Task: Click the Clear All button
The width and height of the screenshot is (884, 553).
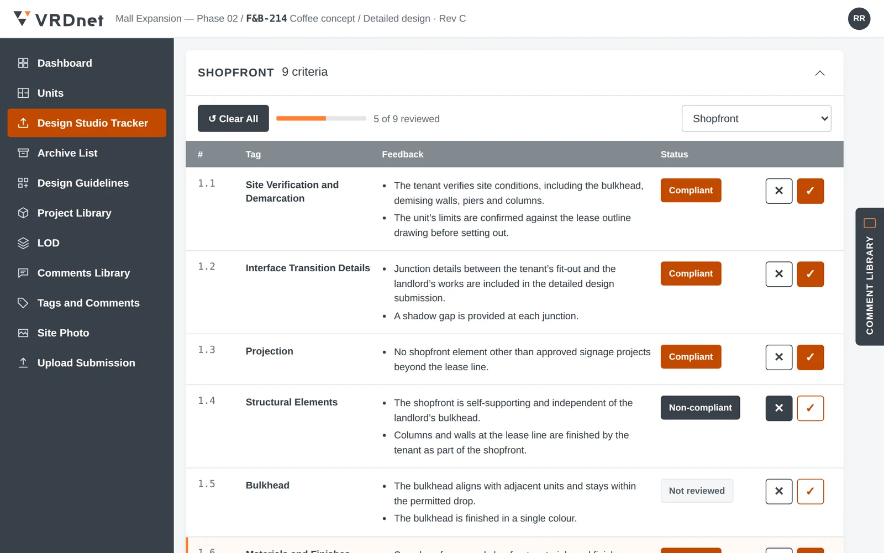Action: point(233,118)
